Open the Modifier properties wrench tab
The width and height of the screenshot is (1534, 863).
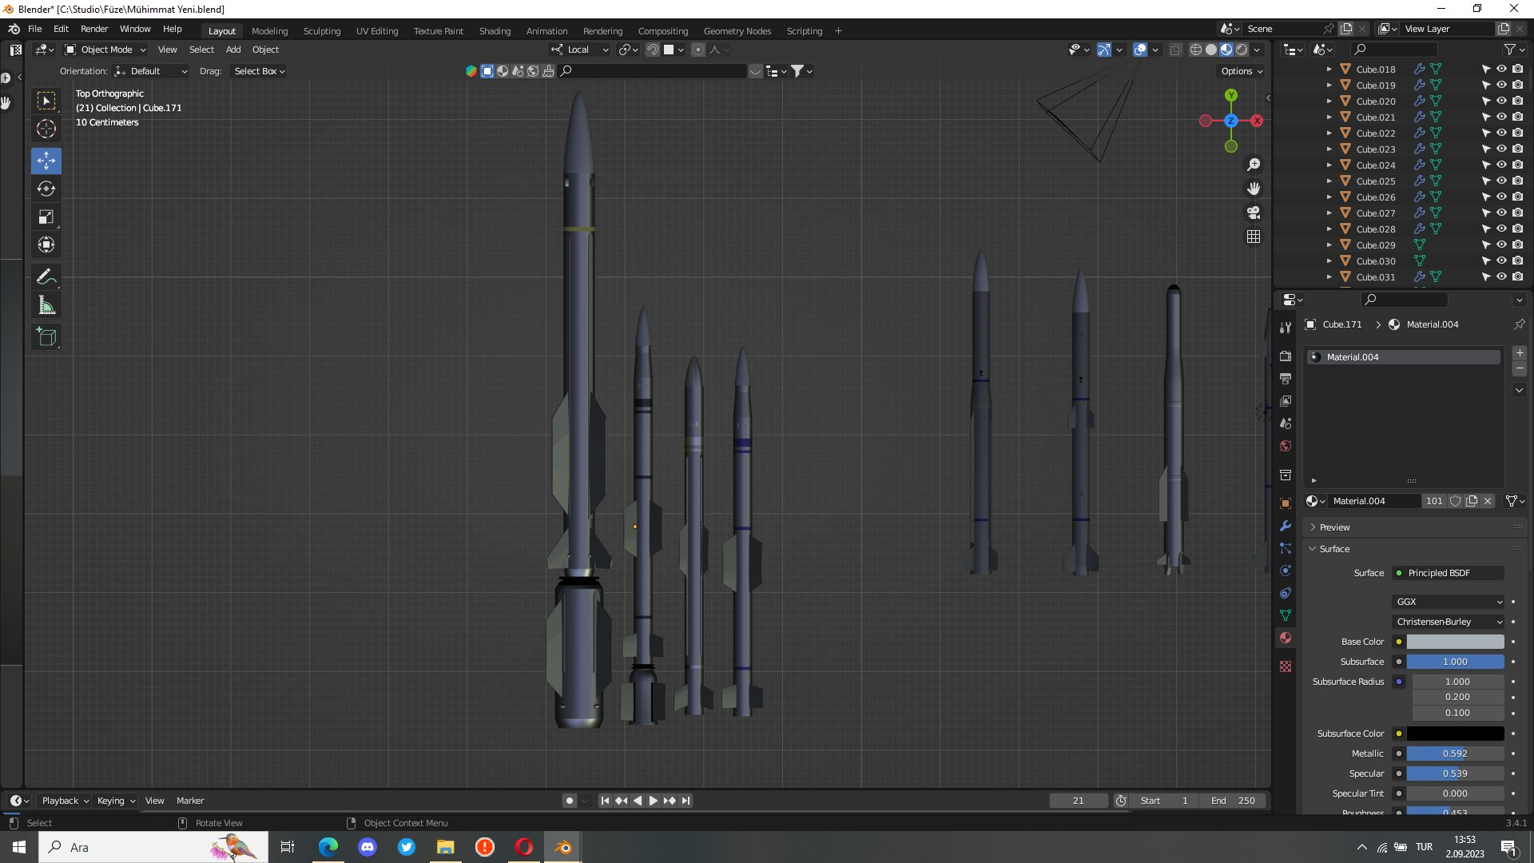tap(1286, 526)
